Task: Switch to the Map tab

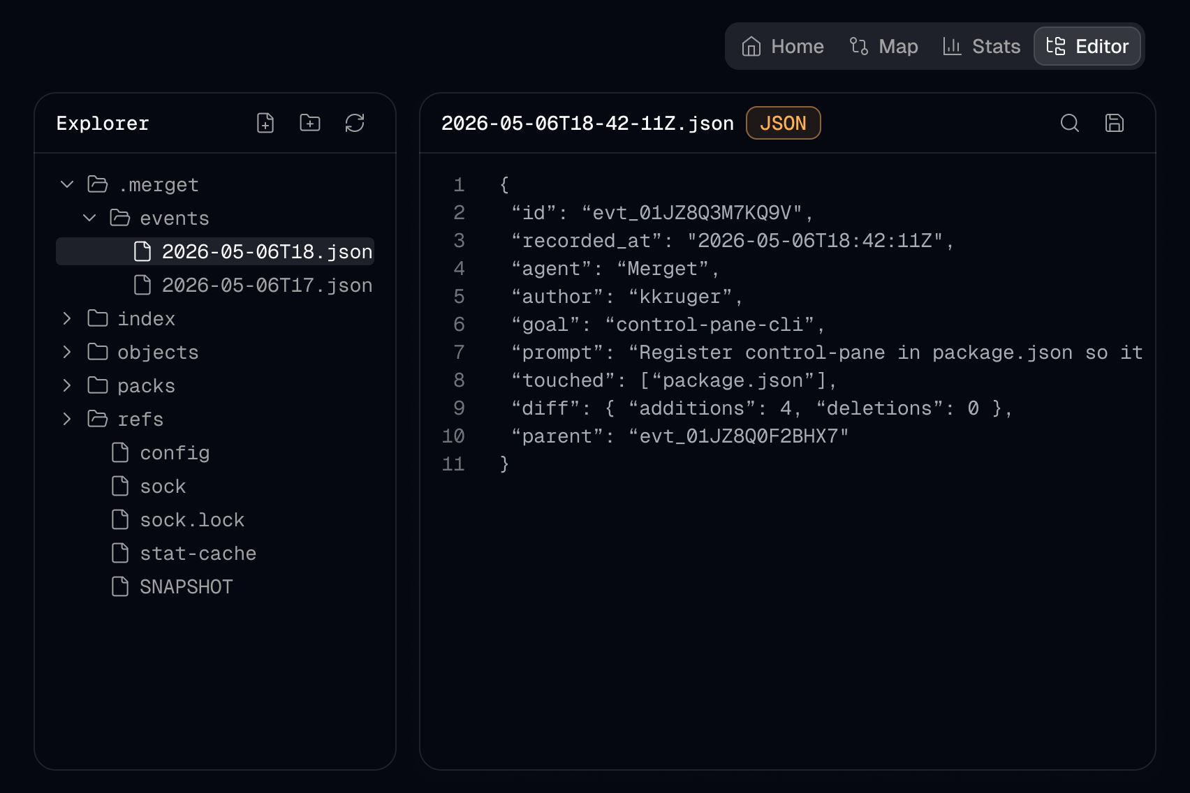Action: 883,46
